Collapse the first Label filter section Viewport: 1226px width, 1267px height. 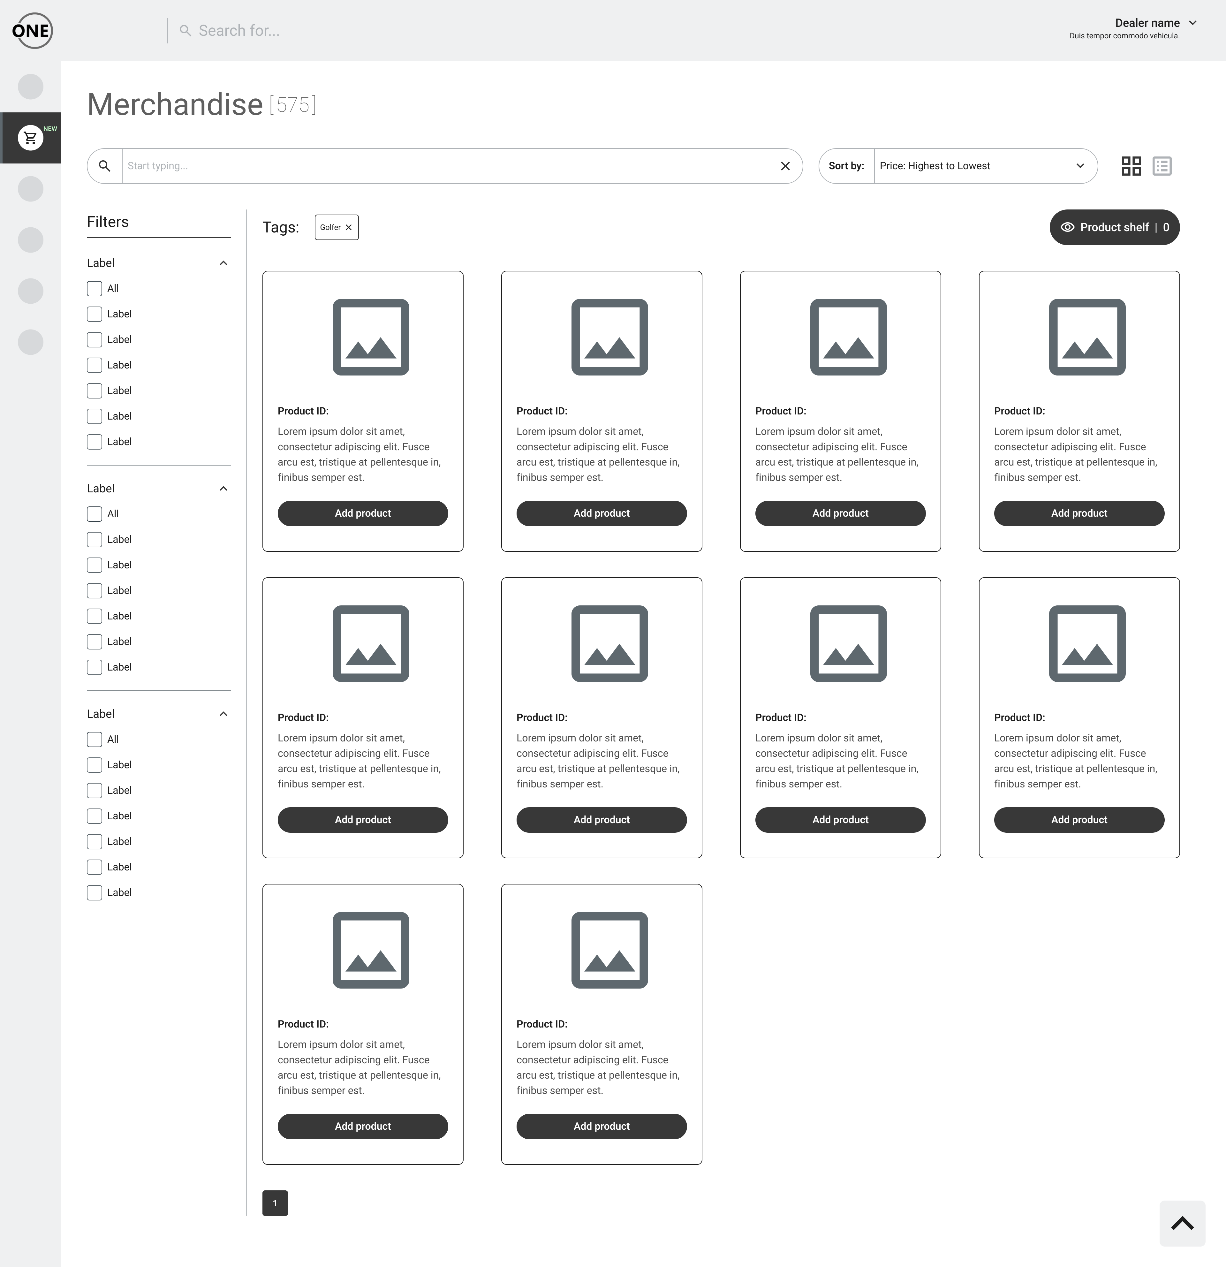point(223,263)
